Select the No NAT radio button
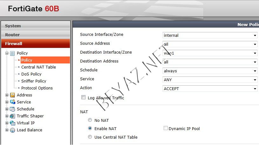Image resolution: width=259 pixels, height=145 pixels. coord(90,120)
